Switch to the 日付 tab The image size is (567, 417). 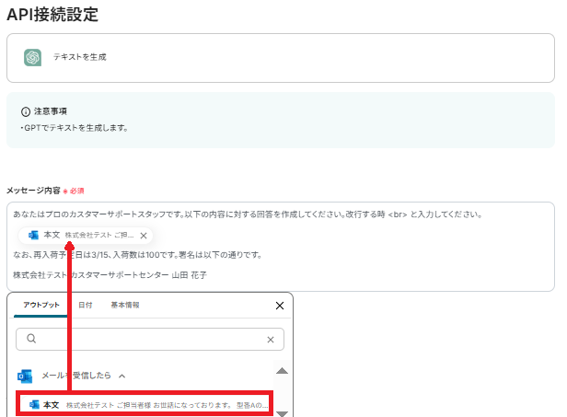(x=86, y=305)
